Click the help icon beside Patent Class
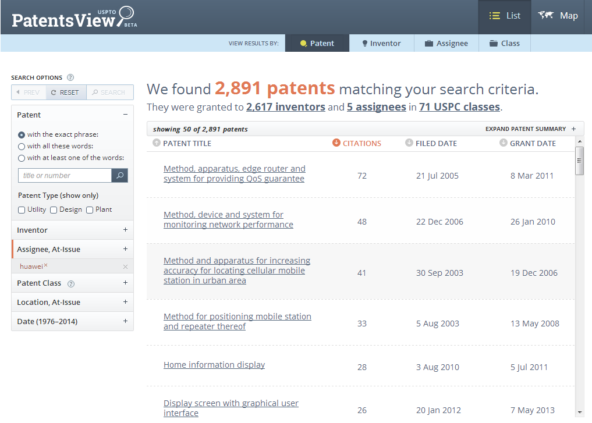This screenshot has height=423, width=592. (71, 283)
